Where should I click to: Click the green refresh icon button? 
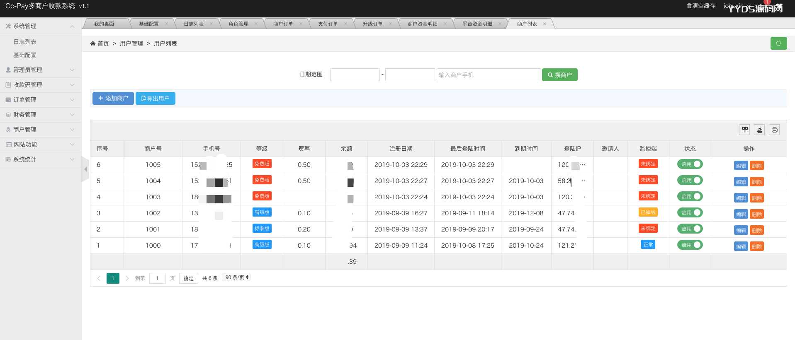point(778,43)
